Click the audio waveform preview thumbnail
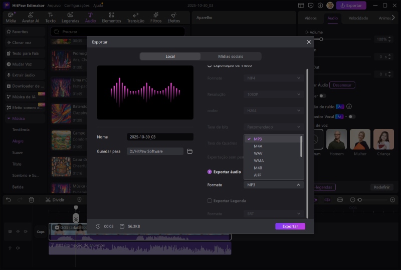Image resolution: width=401 pixels, height=270 pixels. coord(145,92)
